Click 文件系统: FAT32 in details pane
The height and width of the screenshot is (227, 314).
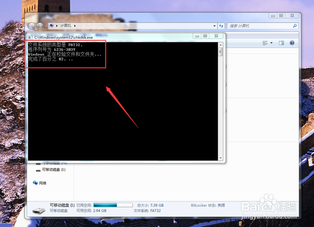147,211
